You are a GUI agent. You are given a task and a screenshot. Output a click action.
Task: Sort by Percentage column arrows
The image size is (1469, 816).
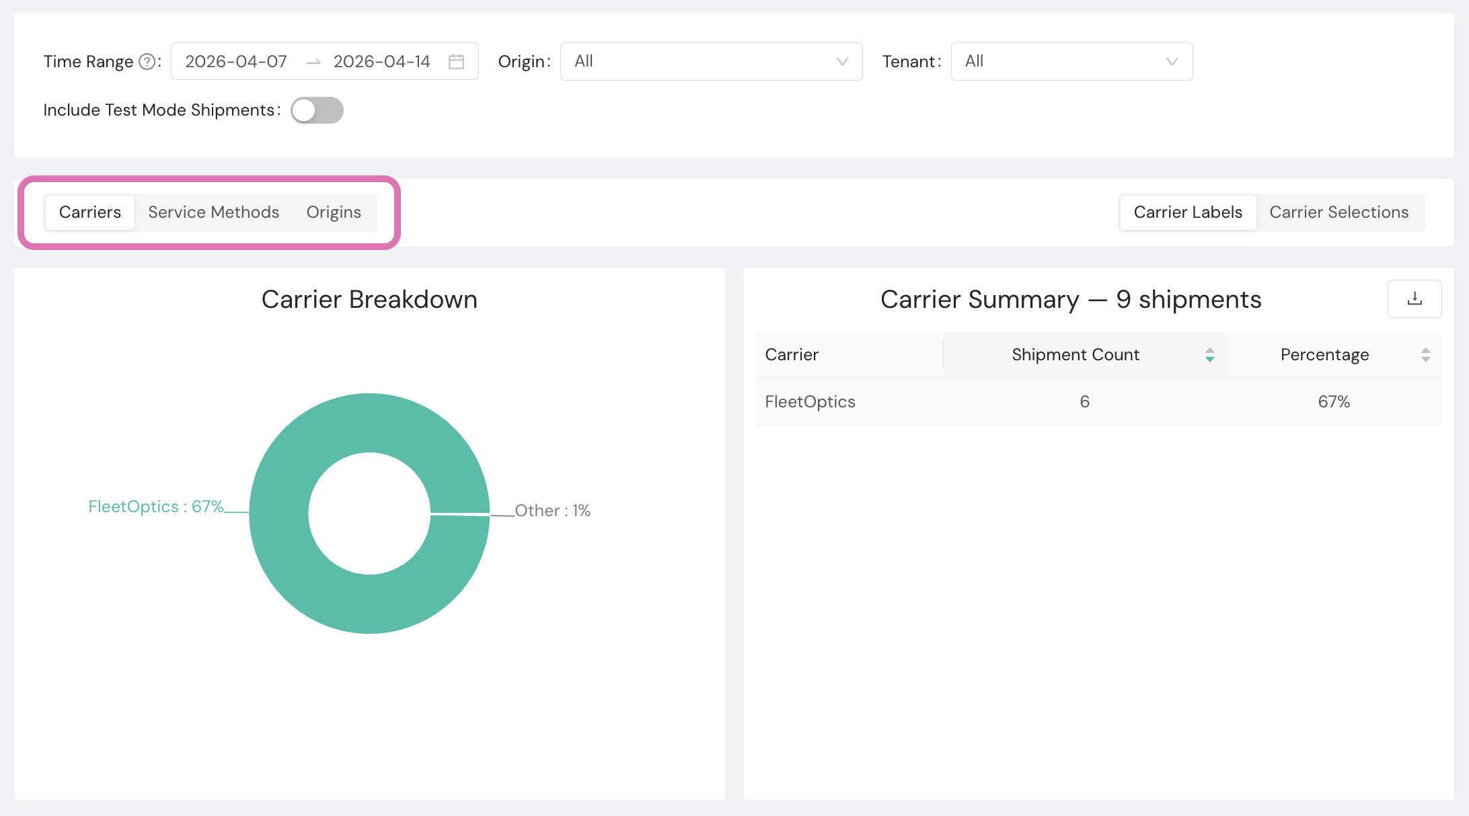(1425, 355)
